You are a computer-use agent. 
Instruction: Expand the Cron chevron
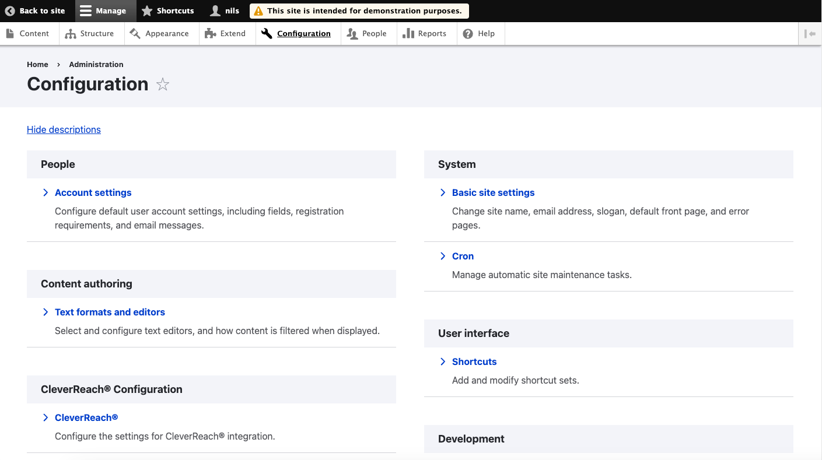coord(443,256)
